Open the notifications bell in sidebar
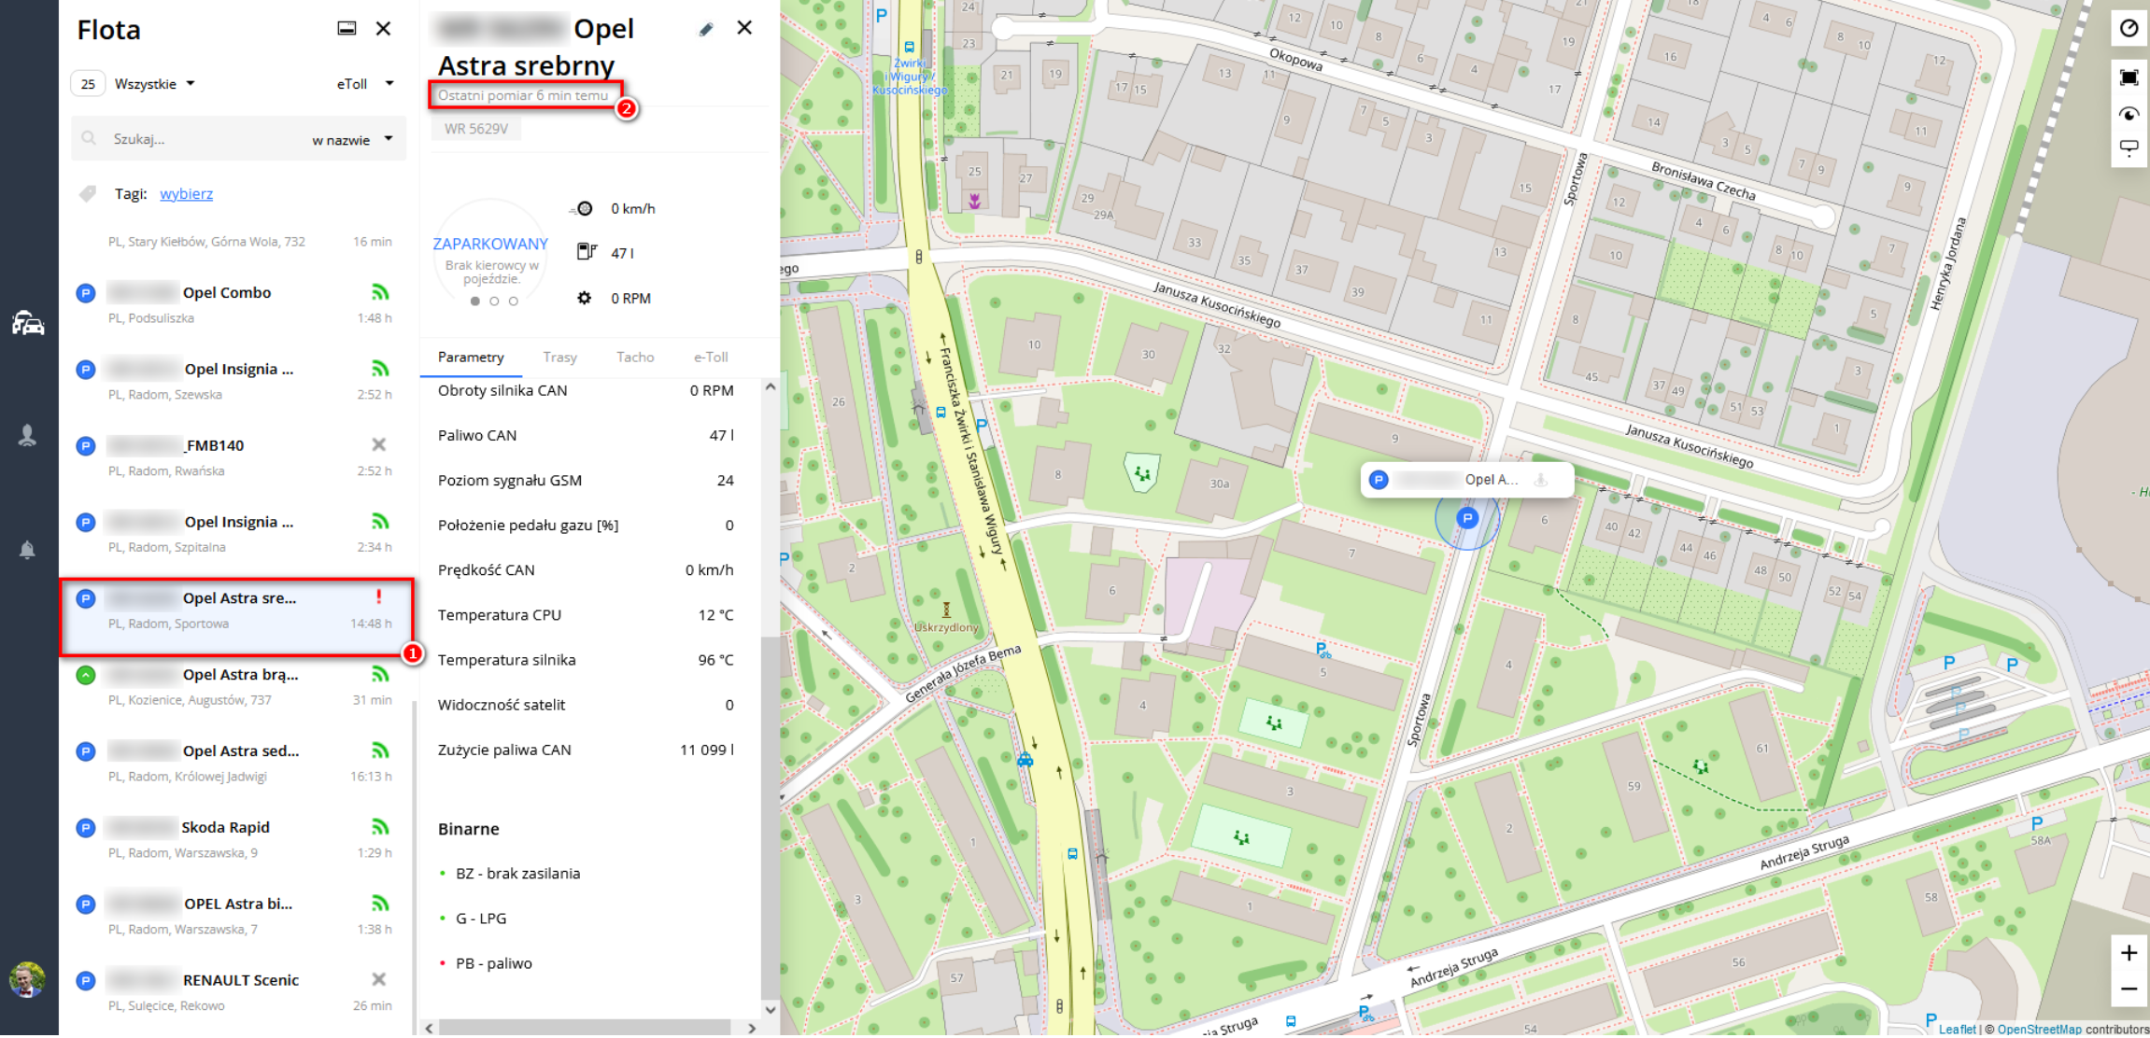Viewport: 2150px width, 1038px height. [27, 550]
